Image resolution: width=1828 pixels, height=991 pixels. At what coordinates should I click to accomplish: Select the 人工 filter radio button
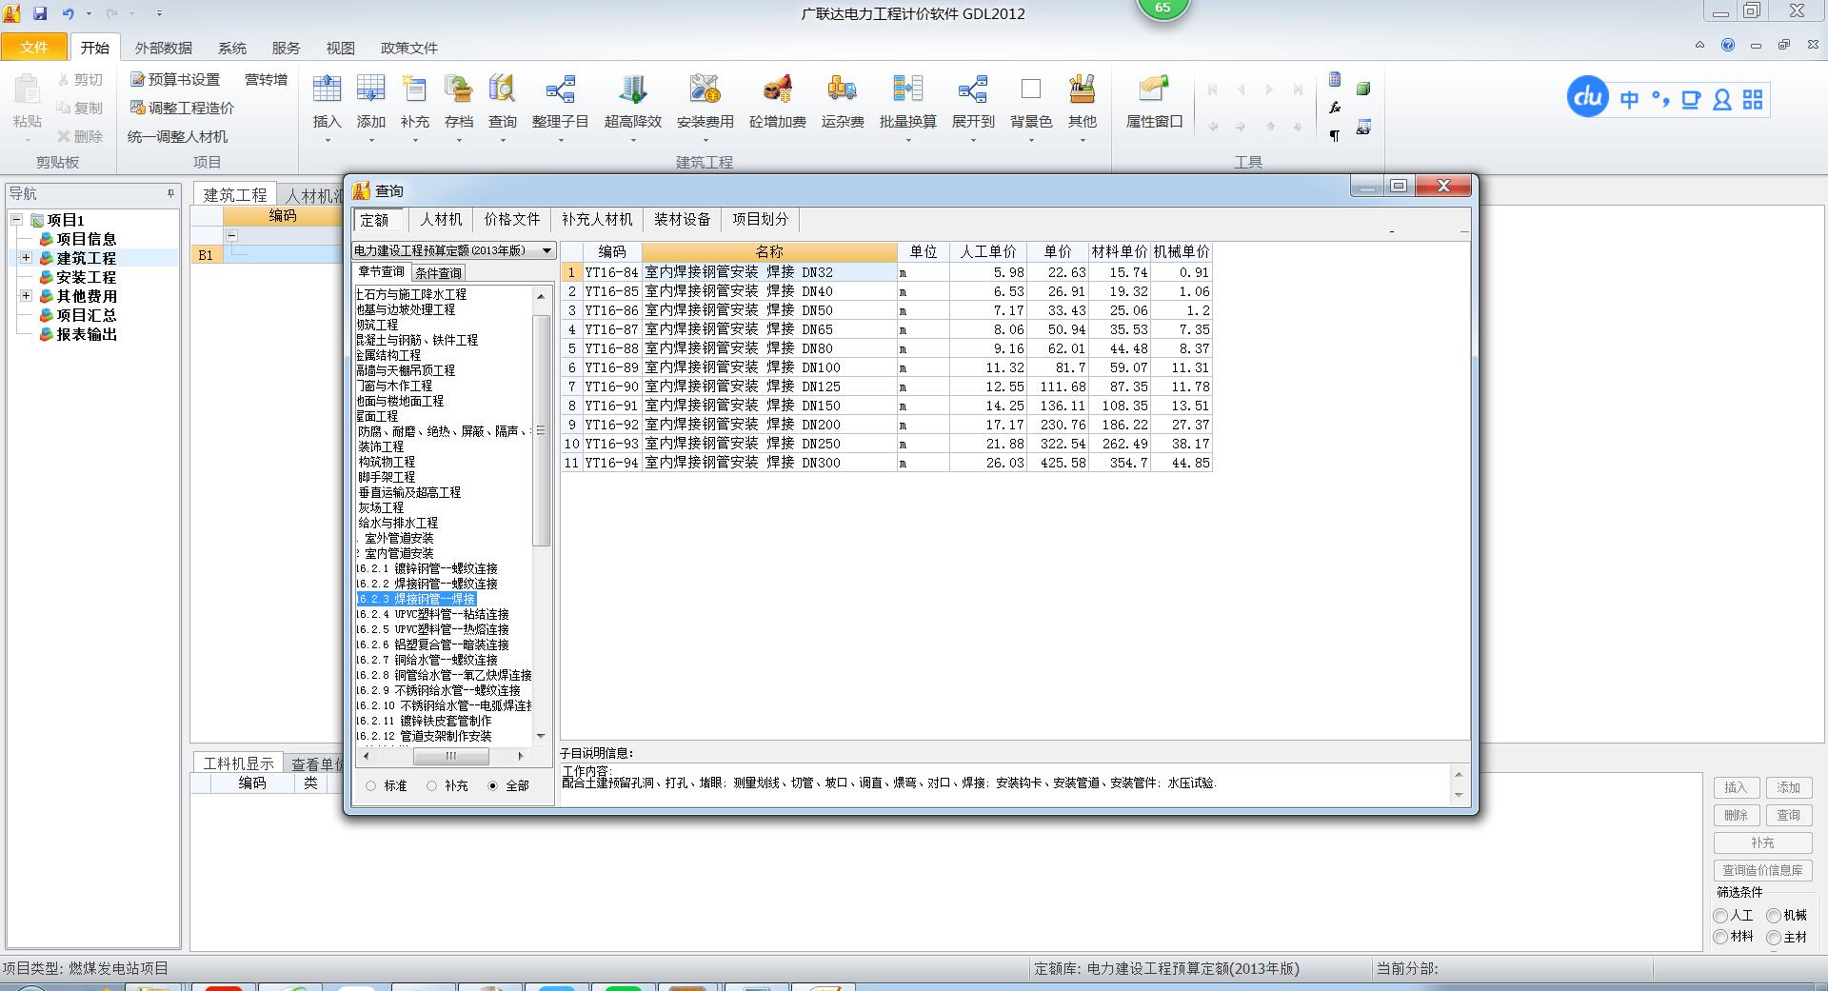tap(1720, 916)
